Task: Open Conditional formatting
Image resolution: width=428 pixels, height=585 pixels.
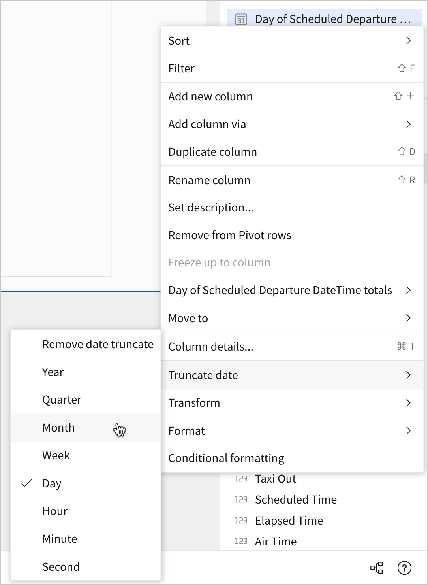Action: point(226,458)
